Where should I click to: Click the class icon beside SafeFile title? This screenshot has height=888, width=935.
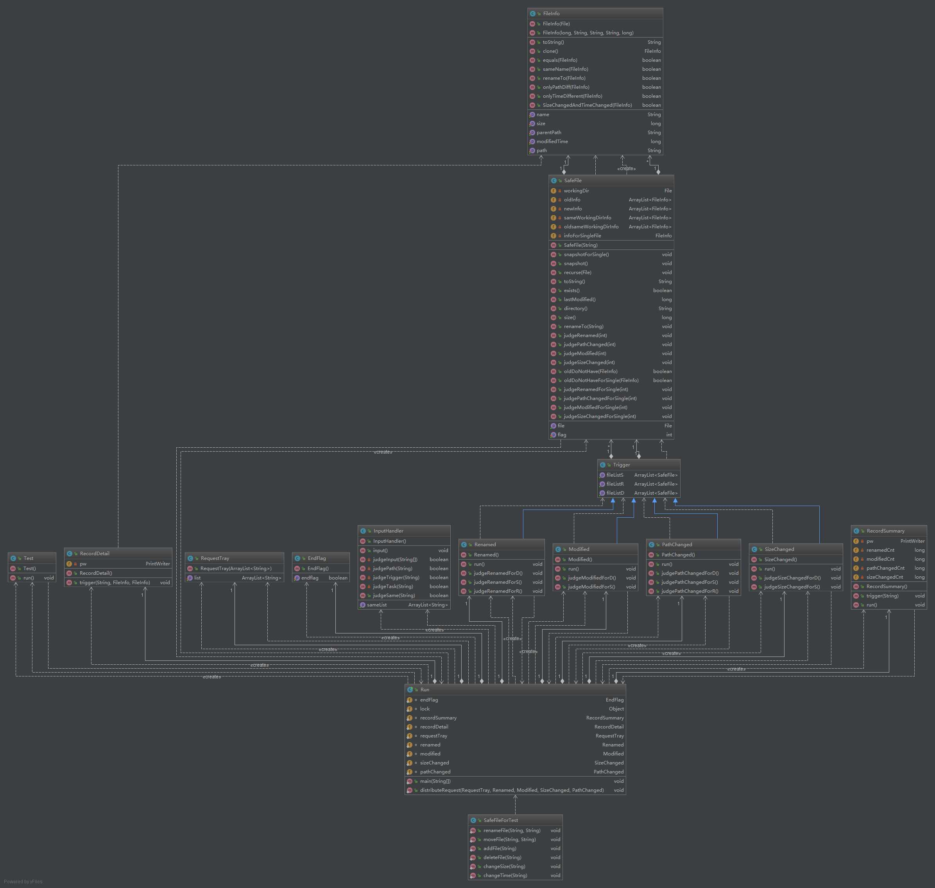[x=553, y=181]
